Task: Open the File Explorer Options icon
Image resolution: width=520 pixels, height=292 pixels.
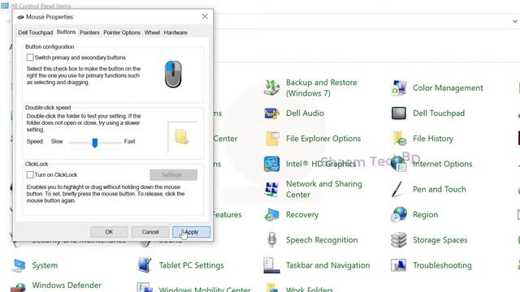Action: point(272,139)
